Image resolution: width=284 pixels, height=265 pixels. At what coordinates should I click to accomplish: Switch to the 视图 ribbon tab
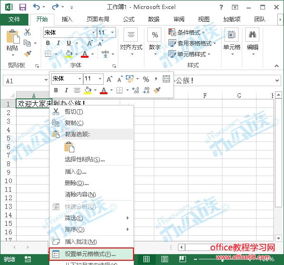click(x=204, y=19)
